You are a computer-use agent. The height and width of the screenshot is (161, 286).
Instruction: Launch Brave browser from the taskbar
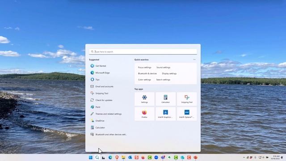(117, 157)
